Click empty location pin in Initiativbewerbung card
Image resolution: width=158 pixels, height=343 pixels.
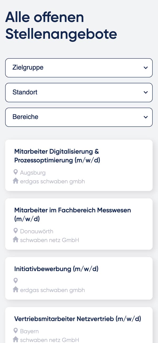tap(16, 281)
